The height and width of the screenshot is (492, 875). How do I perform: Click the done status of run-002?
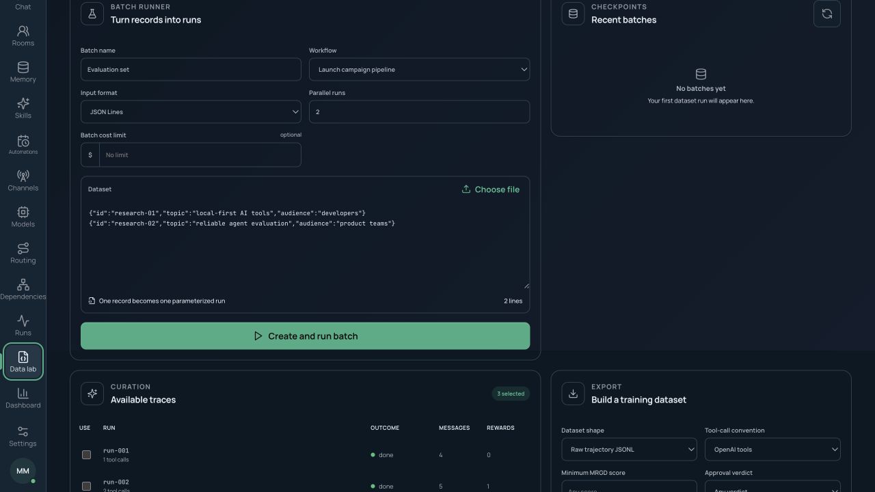[382, 486]
